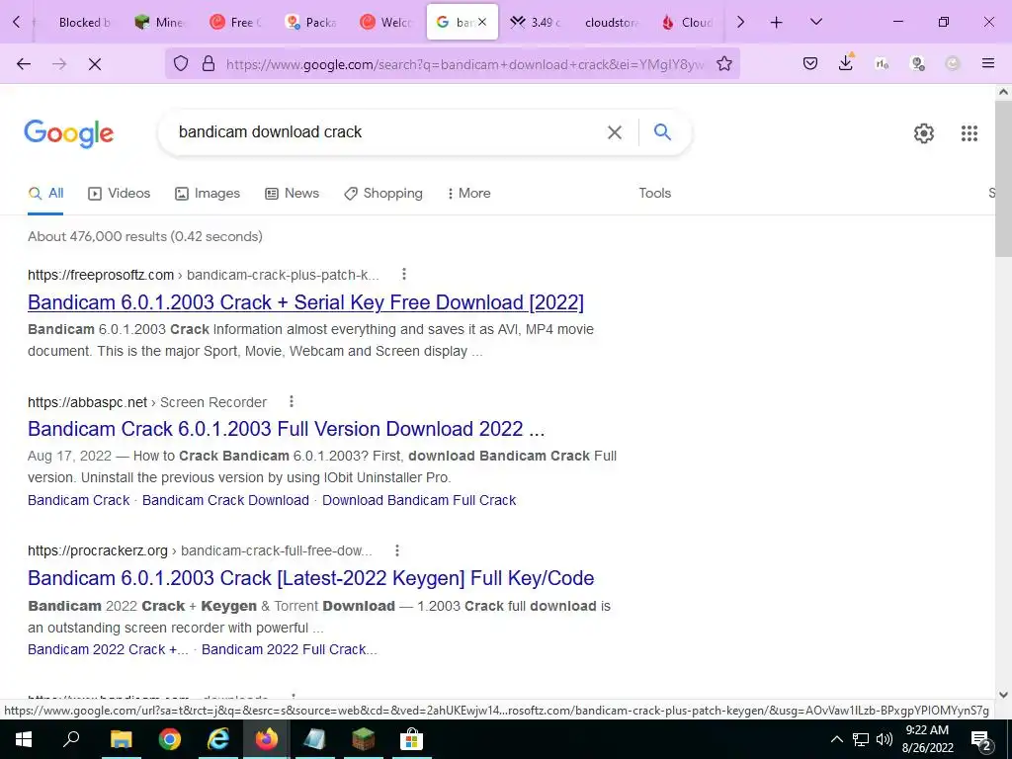
Task: Click the Bandicam Crack Download sitelink
Action: [225, 500]
